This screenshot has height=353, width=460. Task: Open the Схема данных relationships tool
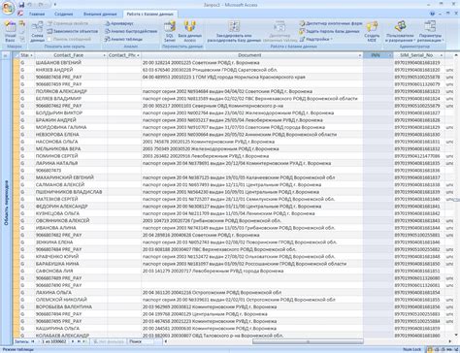(x=38, y=32)
